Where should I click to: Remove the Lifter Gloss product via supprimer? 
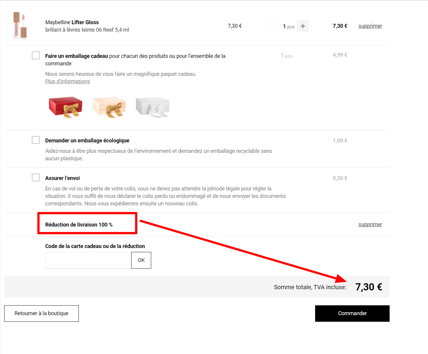click(x=370, y=26)
